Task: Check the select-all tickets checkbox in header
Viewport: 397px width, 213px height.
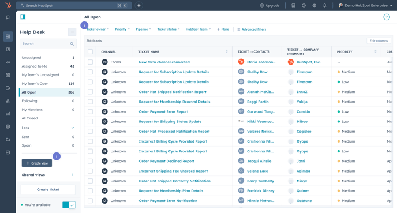Action: click(90, 52)
